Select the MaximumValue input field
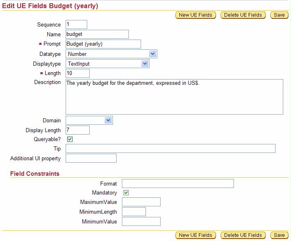291x241 pixels. (141, 202)
